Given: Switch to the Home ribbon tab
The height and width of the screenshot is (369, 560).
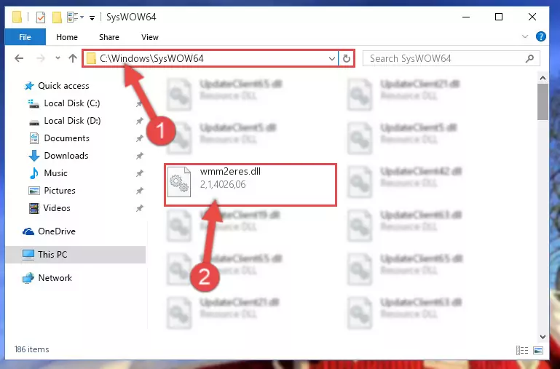Looking at the screenshot, I should (67, 37).
